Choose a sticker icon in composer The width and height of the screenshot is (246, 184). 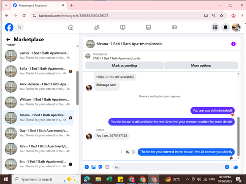click(100, 167)
